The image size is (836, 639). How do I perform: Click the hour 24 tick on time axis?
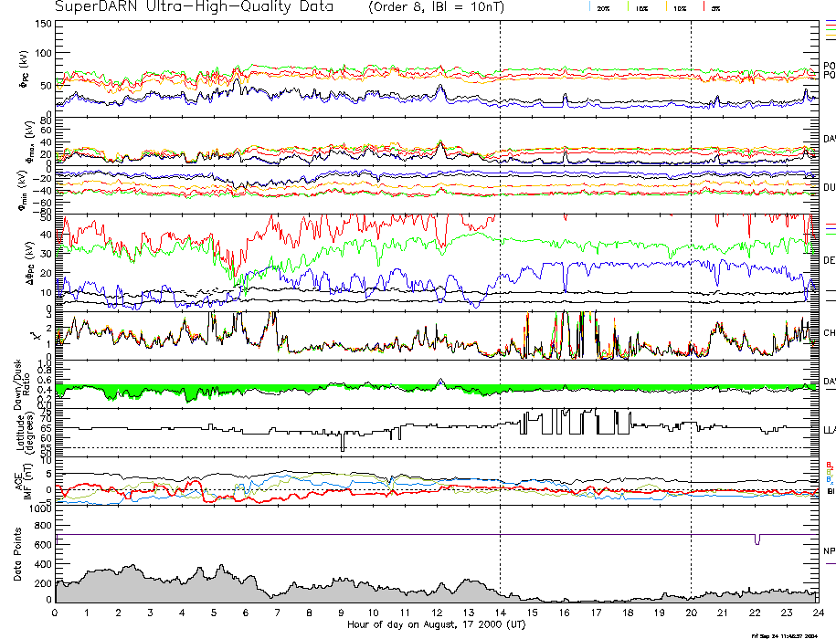coord(816,613)
